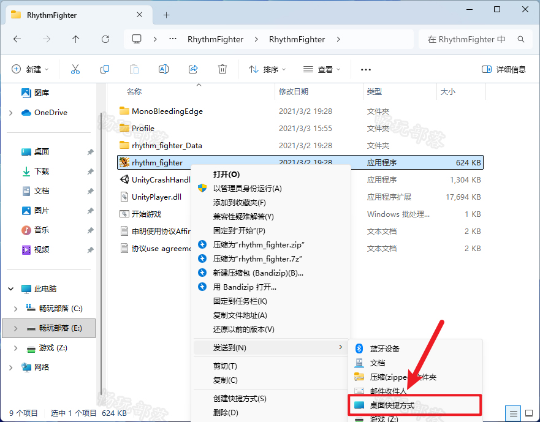Screen dimensions: 540x422
Task: Open the 图库 gallery in sidebar
Action: tap(36, 92)
